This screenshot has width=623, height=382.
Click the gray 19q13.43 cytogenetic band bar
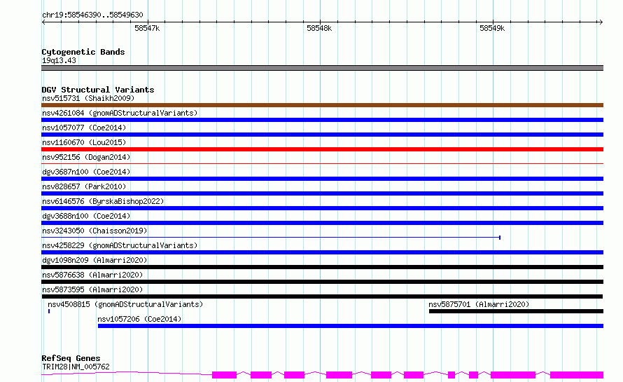click(x=322, y=68)
